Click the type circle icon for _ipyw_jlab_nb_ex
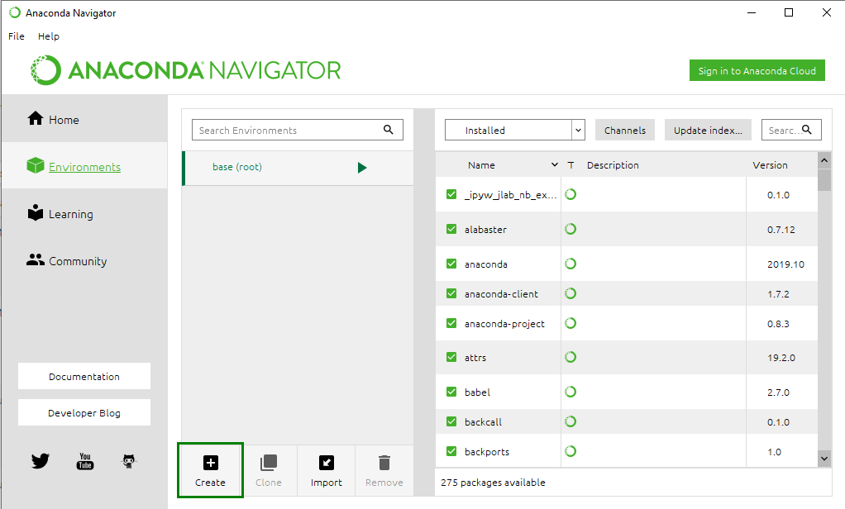845x509 pixels. 570,194
